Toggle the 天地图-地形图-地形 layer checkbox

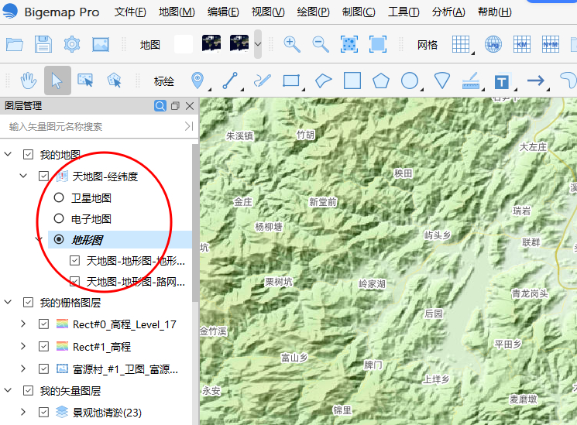(x=74, y=261)
